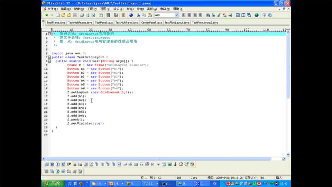Click the taskbar clock showing 15:43
The width and height of the screenshot is (332, 187).
284,184
